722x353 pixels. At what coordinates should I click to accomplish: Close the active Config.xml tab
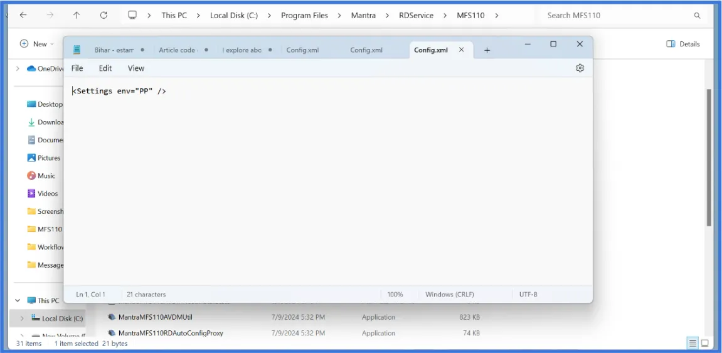[462, 50]
